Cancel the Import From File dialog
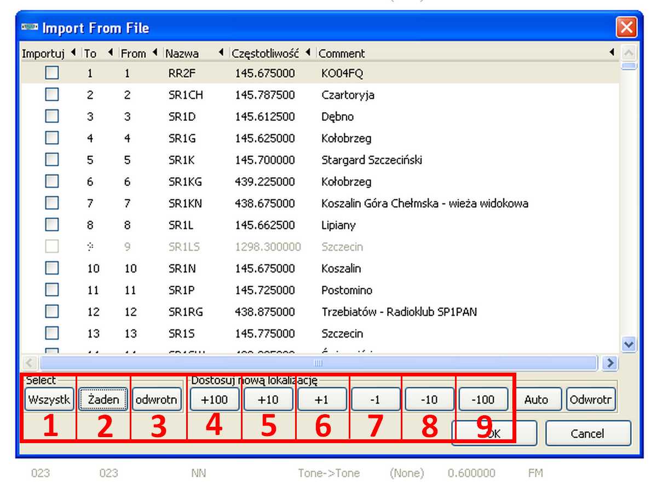The width and height of the screenshot is (657, 482). [587, 433]
